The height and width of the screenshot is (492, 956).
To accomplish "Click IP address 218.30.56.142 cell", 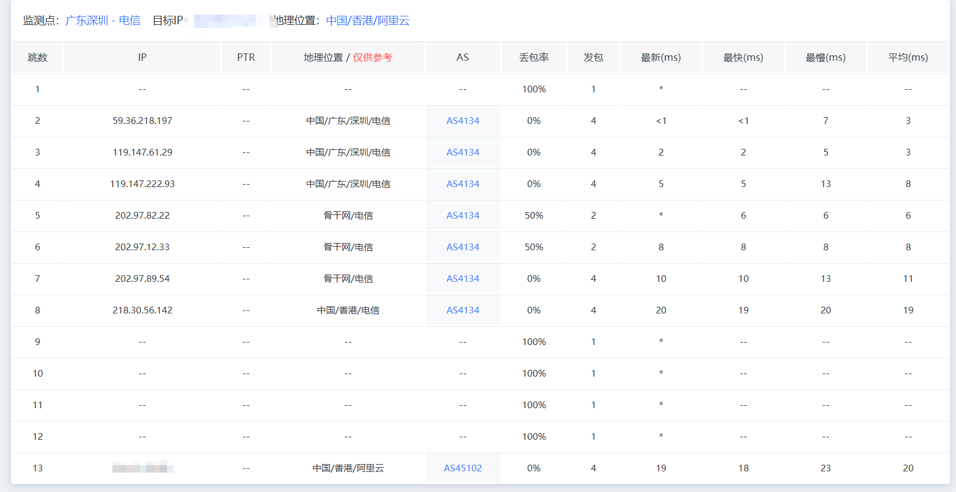I will (142, 310).
